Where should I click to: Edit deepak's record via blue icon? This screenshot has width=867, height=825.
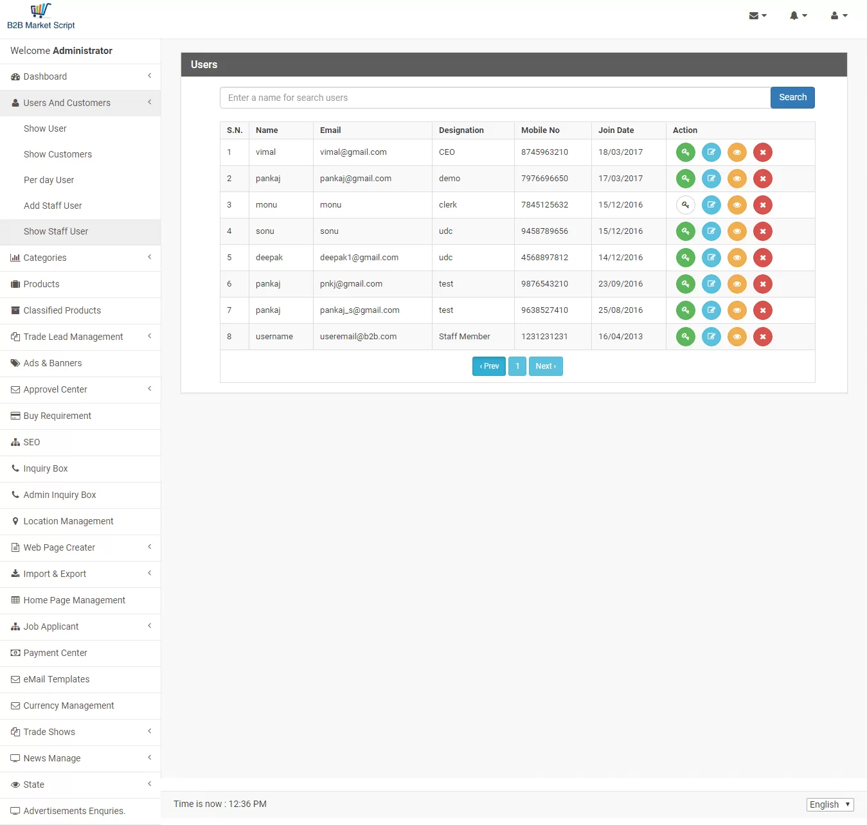pyautogui.click(x=711, y=258)
